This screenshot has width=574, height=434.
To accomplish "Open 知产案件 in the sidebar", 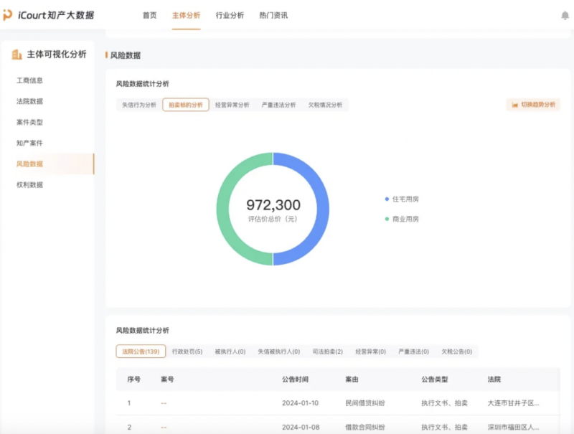I will point(29,143).
